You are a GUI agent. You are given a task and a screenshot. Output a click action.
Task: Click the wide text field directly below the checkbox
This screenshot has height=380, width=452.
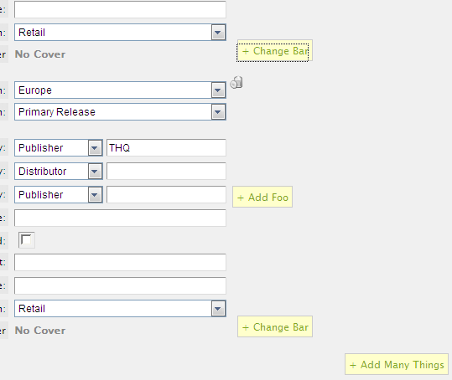pos(120,262)
